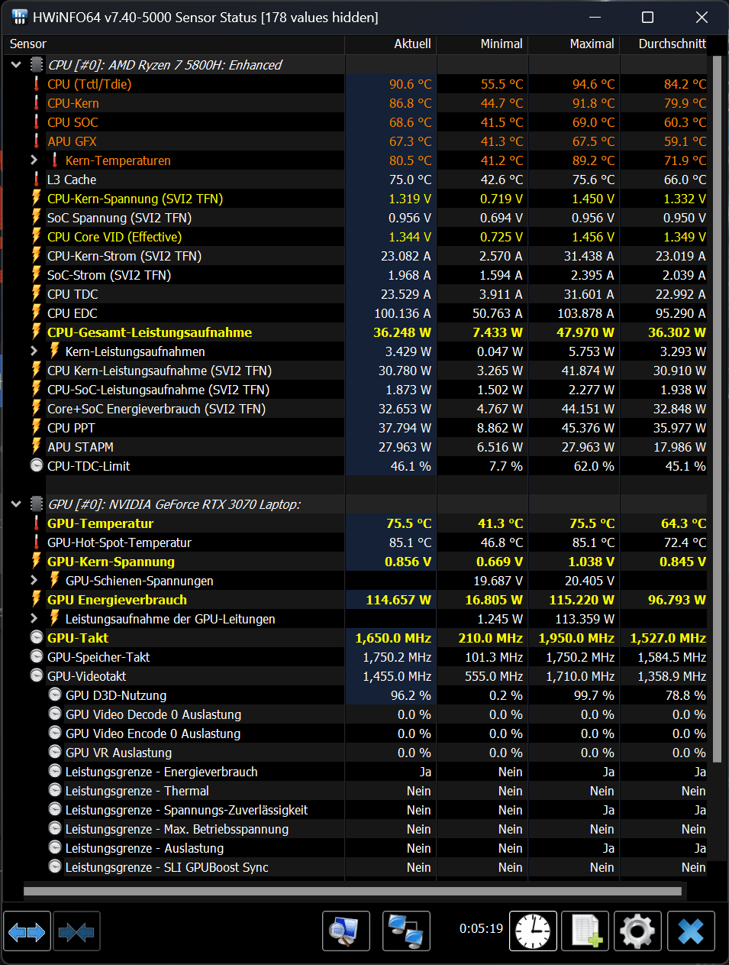729x965 pixels.
Task: Click the shrink columns arrows button
Action: coord(76,931)
